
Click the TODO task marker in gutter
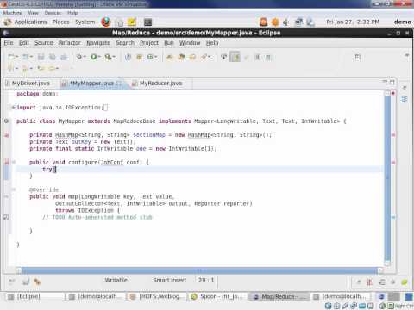pyautogui.click(x=6, y=217)
